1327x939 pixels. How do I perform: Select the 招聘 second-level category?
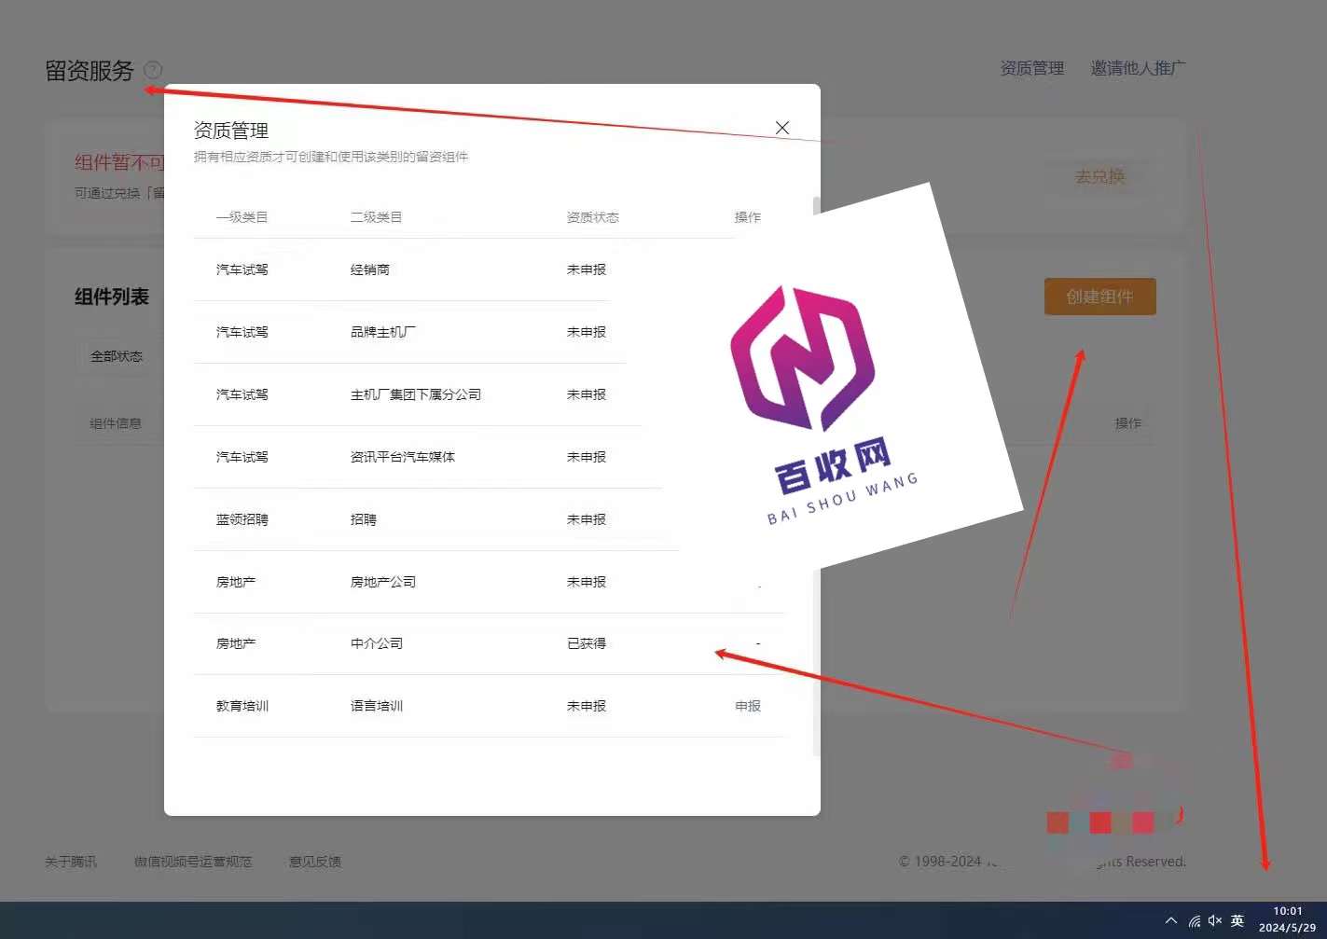point(364,519)
